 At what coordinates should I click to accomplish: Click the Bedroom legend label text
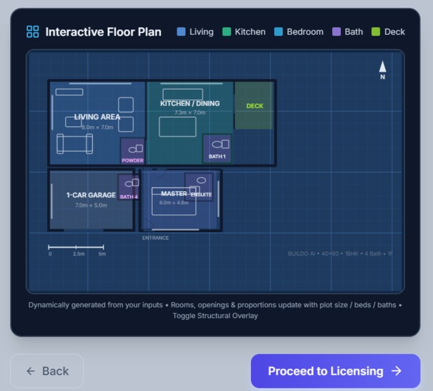(305, 32)
